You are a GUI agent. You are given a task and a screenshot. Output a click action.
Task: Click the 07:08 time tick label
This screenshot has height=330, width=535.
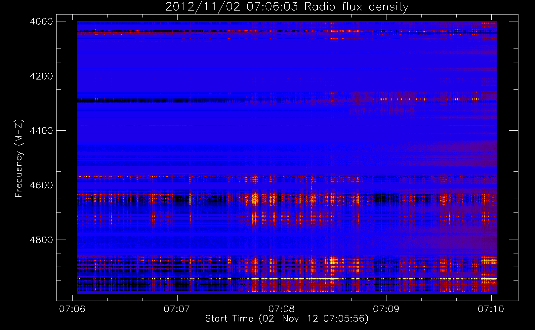[281, 309]
